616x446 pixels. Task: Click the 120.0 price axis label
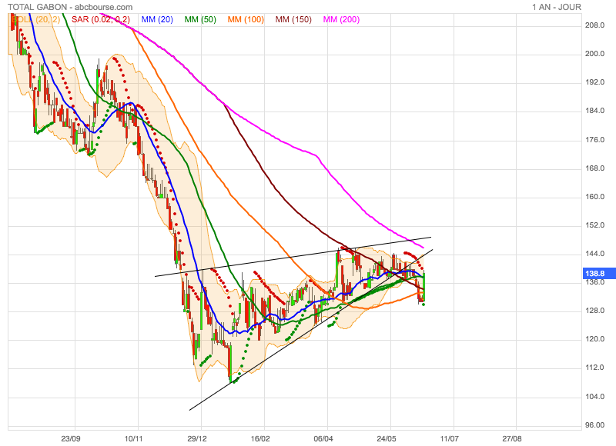(594, 339)
